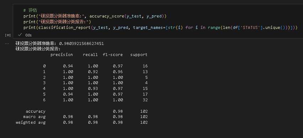Click class 6 support value 32

[145, 100]
